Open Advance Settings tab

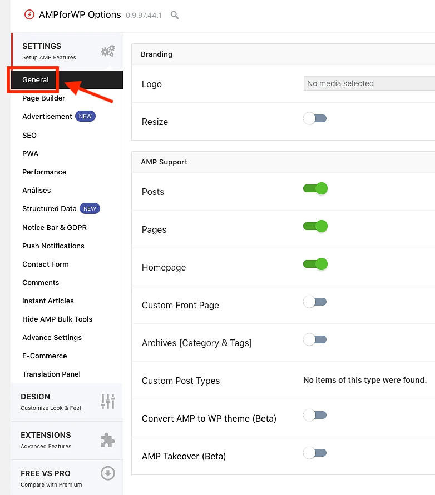(x=52, y=337)
